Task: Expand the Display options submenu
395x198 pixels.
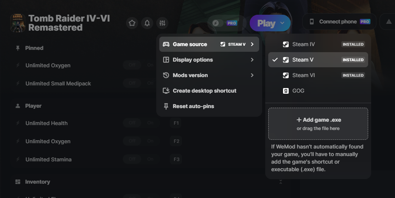Action: click(209, 60)
